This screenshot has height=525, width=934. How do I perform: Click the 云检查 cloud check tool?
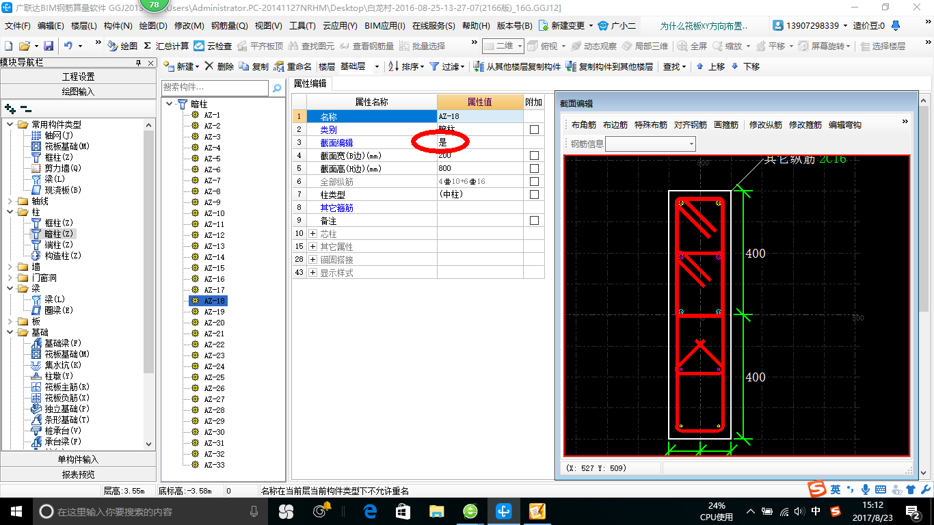213,46
